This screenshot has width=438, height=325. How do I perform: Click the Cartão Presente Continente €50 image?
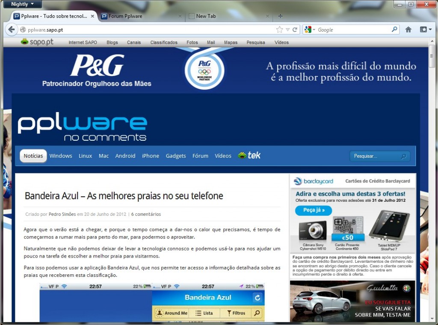(347, 229)
